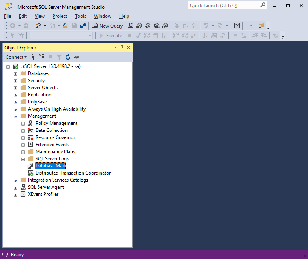
Task: Click the New Query button
Action: (x=107, y=26)
